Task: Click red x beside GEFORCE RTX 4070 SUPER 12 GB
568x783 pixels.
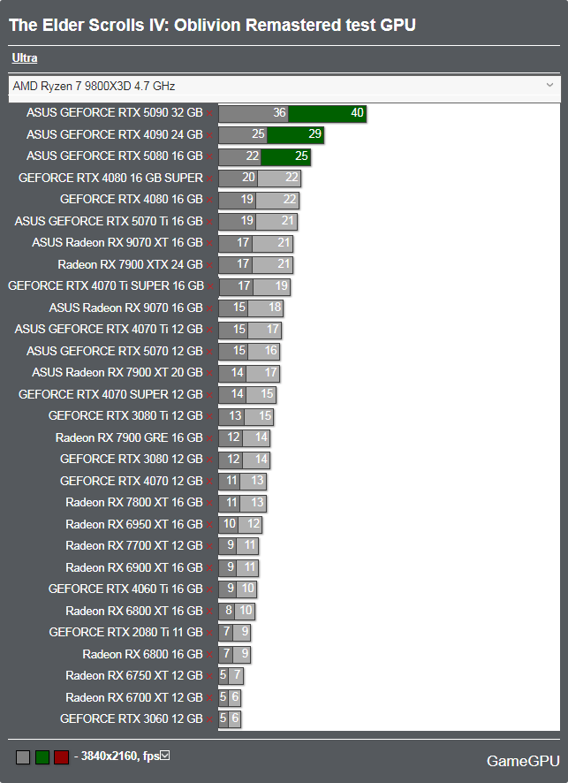Action: [x=209, y=395]
